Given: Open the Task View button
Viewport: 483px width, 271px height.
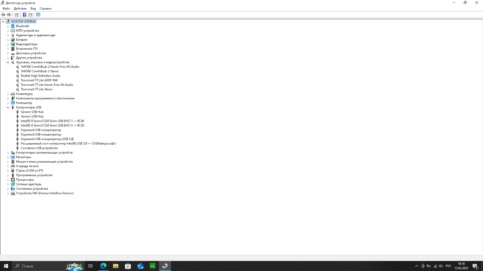Looking at the screenshot, I should click(91, 266).
